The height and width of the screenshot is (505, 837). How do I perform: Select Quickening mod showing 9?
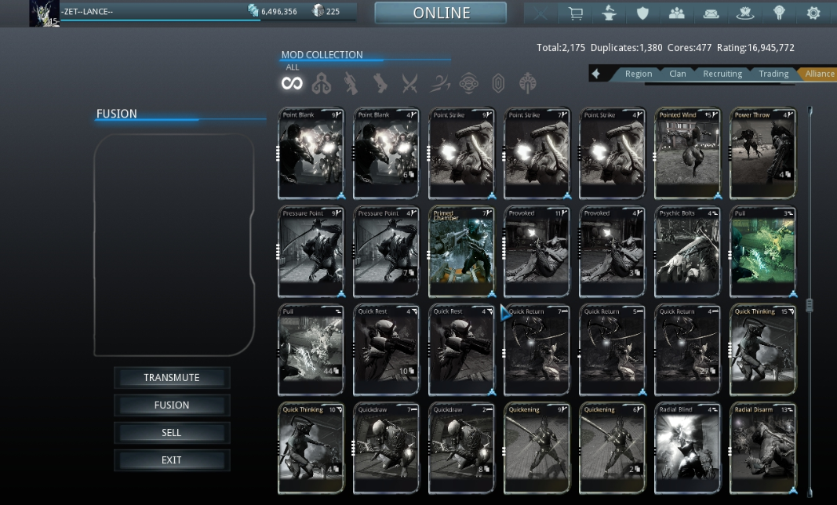(537, 448)
